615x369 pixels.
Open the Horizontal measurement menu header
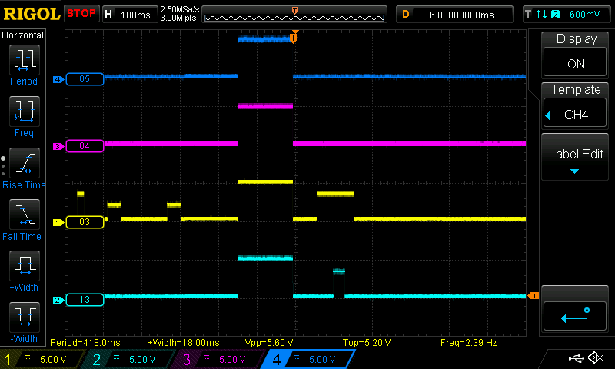[x=23, y=35]
